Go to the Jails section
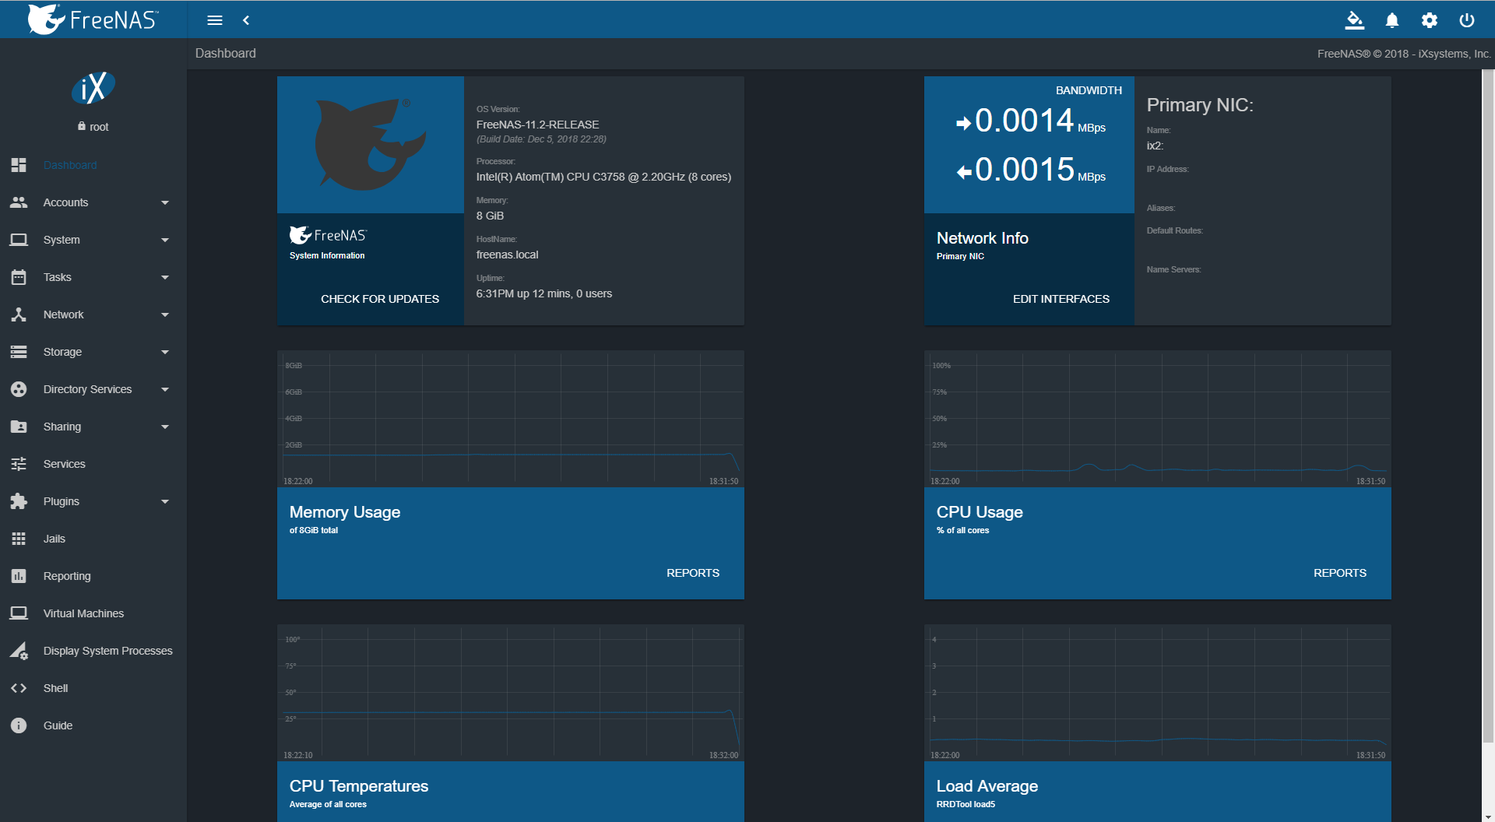Image resolution: width=1495 pixels, height=822 pixels. tap(93, 539)
